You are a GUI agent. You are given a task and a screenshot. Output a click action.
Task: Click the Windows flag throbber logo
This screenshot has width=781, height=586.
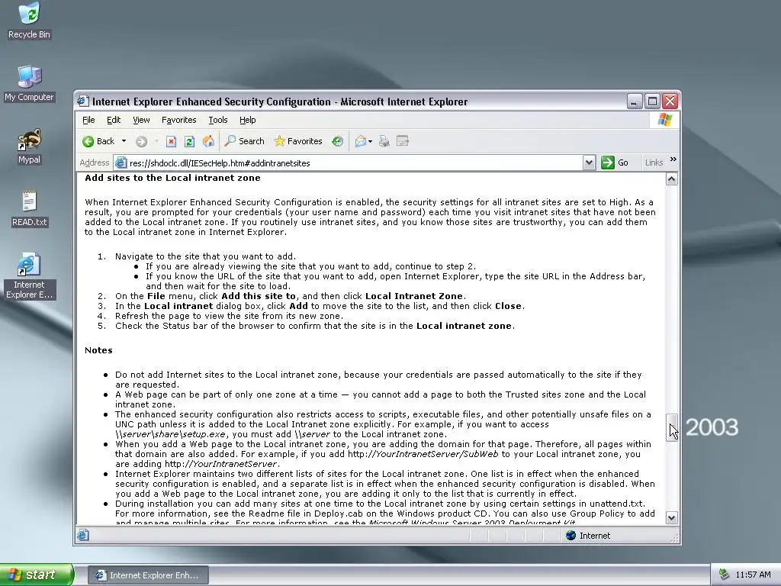664,120
